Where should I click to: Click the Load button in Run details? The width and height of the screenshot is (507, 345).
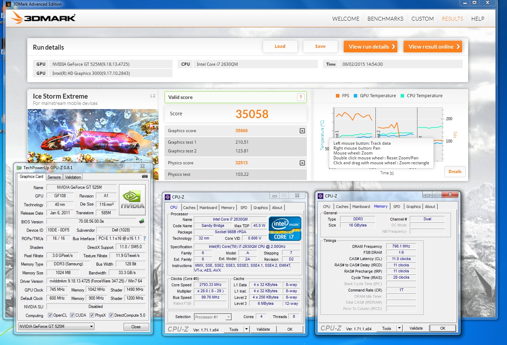click(x=280, y=46)
